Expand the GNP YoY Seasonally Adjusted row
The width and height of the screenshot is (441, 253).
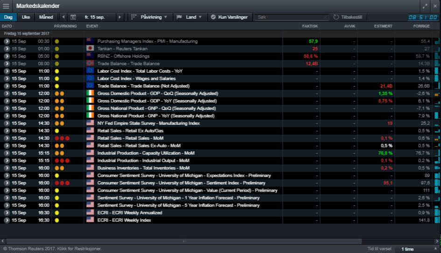pyautogui.click(x=7, y=116)
